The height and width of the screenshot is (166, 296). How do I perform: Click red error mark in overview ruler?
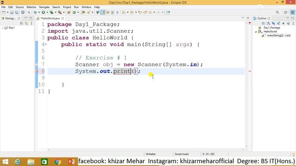(250, 71)
